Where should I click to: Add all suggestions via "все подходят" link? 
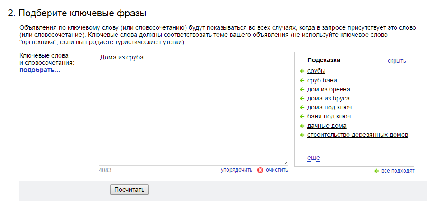click(x=398, y=171)
